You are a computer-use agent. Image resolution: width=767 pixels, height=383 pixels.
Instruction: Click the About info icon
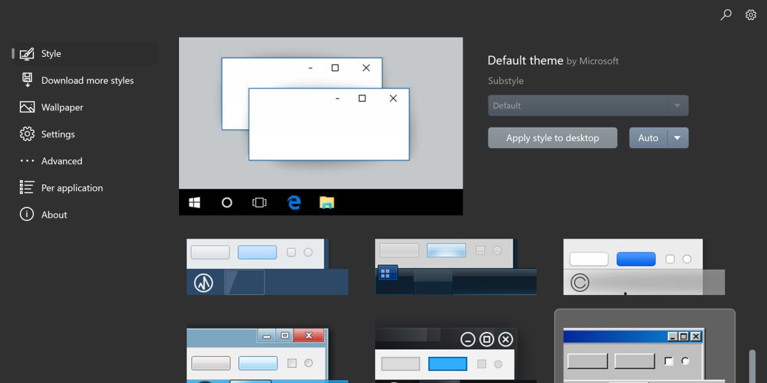26,214
